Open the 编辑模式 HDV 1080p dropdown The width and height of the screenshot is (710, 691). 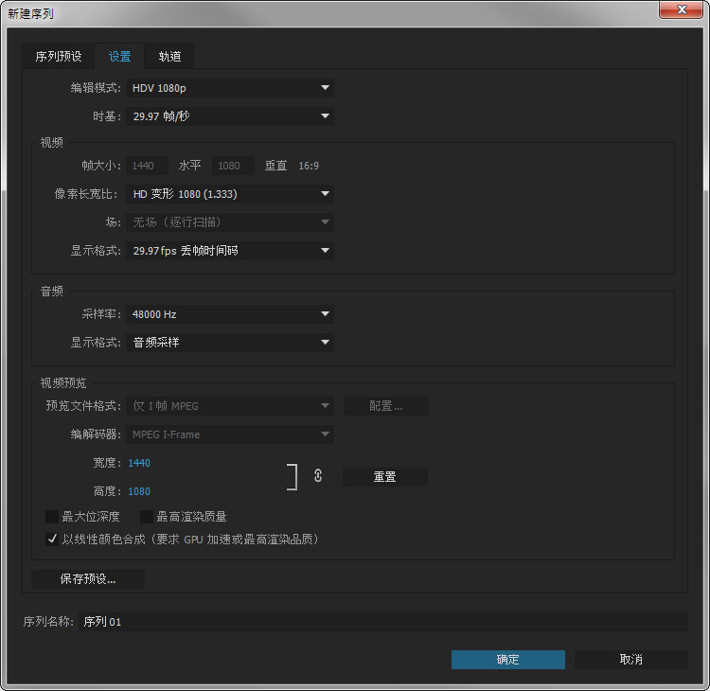[x=230, y=88]
